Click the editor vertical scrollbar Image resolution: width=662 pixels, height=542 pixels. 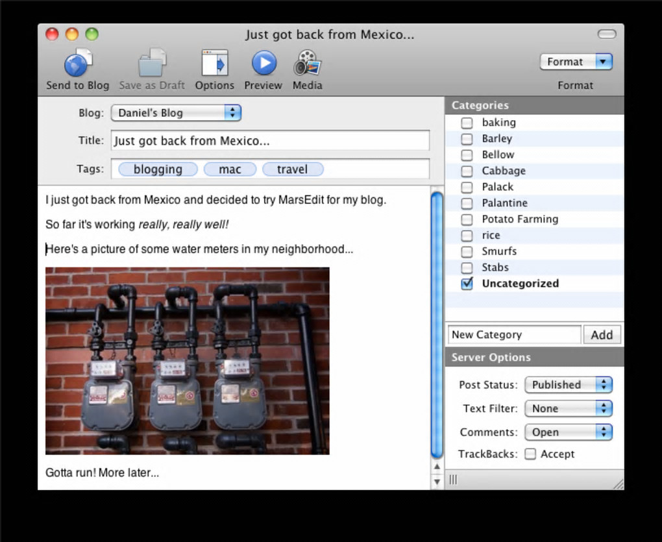point(437,325)
